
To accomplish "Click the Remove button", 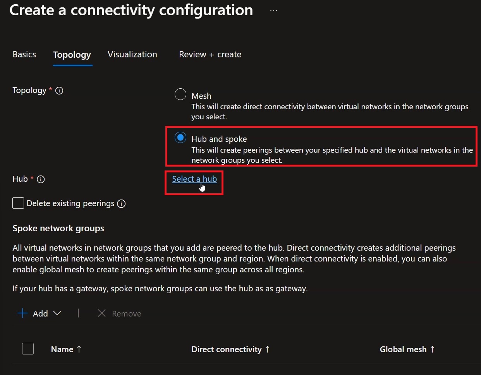I will tap(119, 313).
